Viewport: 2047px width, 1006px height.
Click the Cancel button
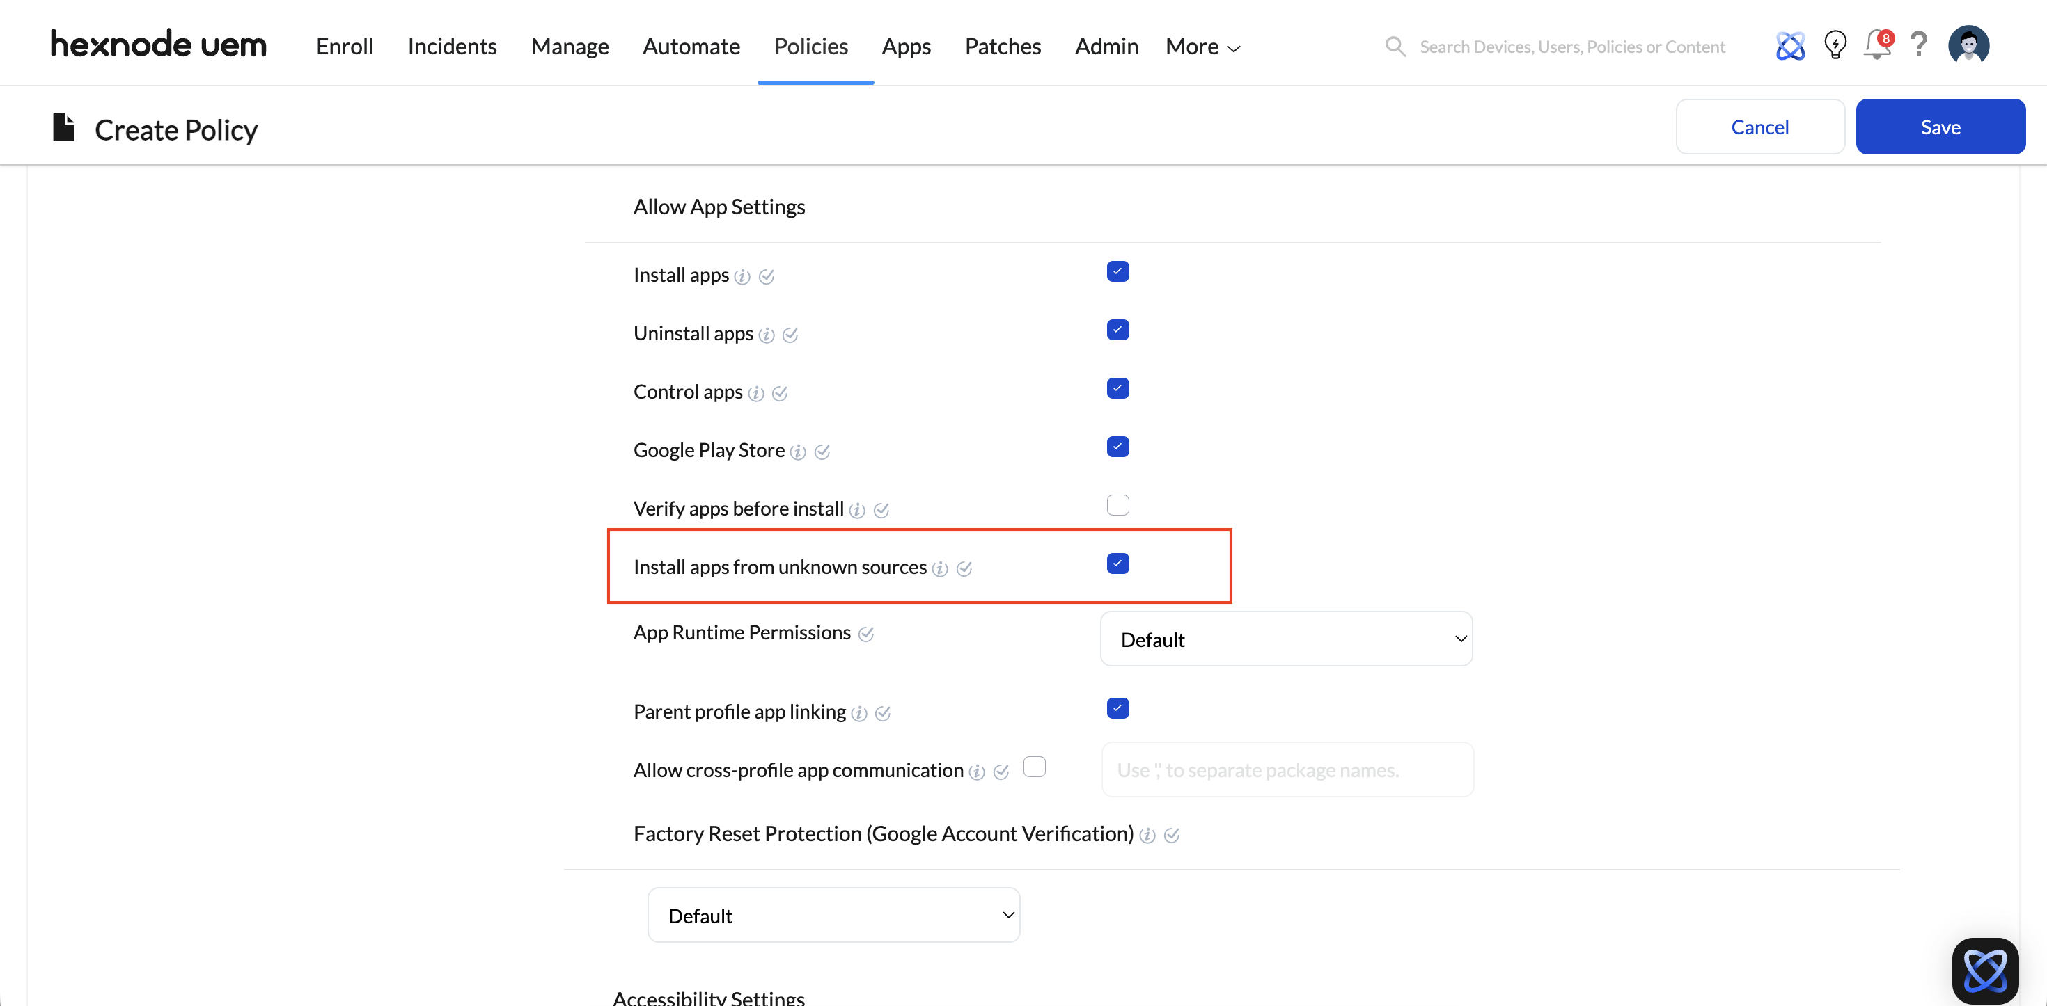click(x=1759, y=127)
